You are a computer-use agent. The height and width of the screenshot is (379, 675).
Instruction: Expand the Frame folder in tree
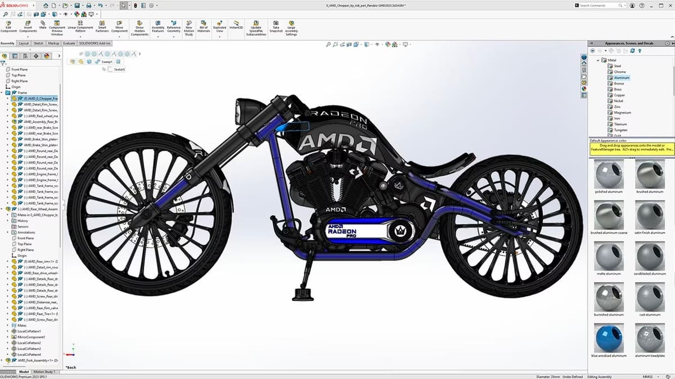point(3,93)
